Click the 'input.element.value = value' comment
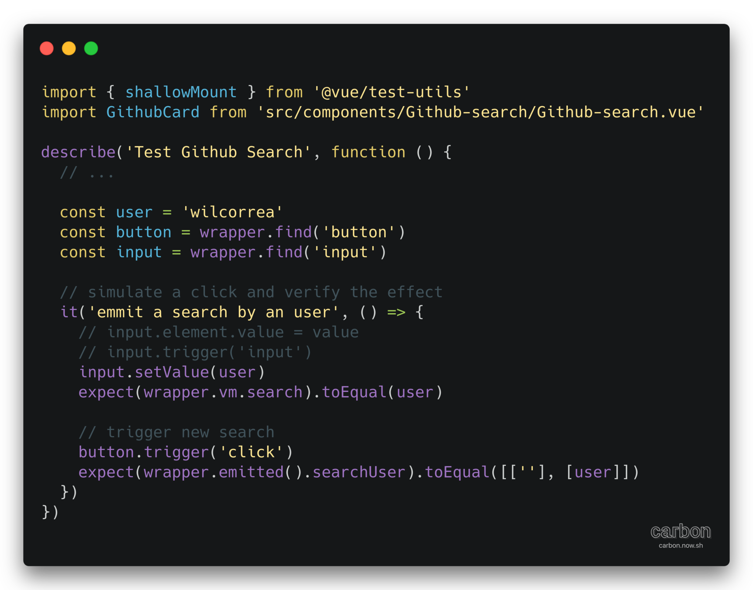 tap(219, 332)
